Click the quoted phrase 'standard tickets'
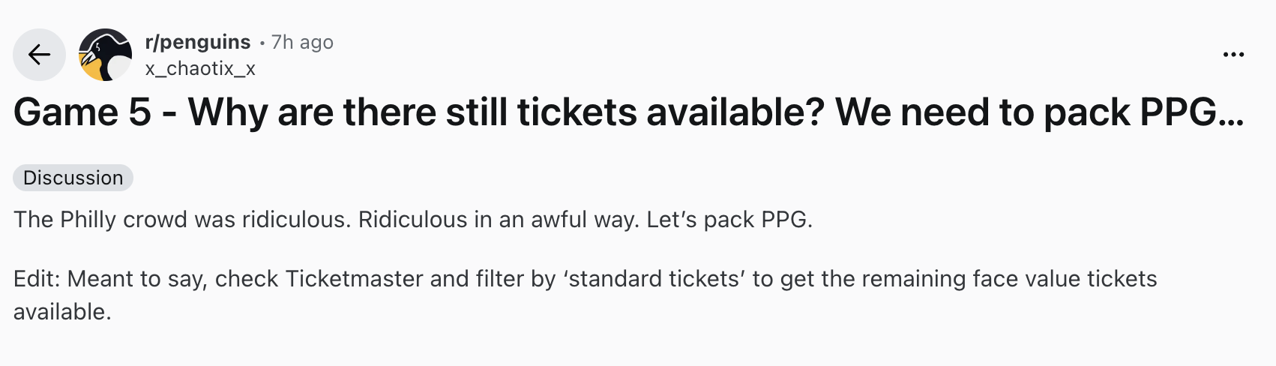Viewport: 1276px width, 366px height. click(657, 279)
